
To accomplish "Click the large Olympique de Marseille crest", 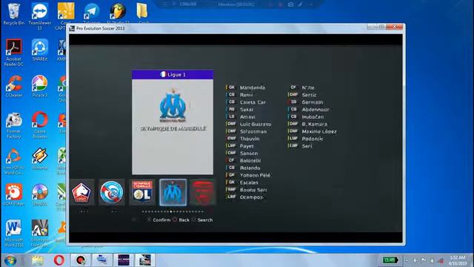I will coord(173,105).
